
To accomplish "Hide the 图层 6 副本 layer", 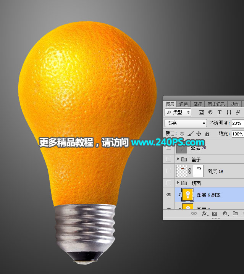I will click(x=169, y=195).
